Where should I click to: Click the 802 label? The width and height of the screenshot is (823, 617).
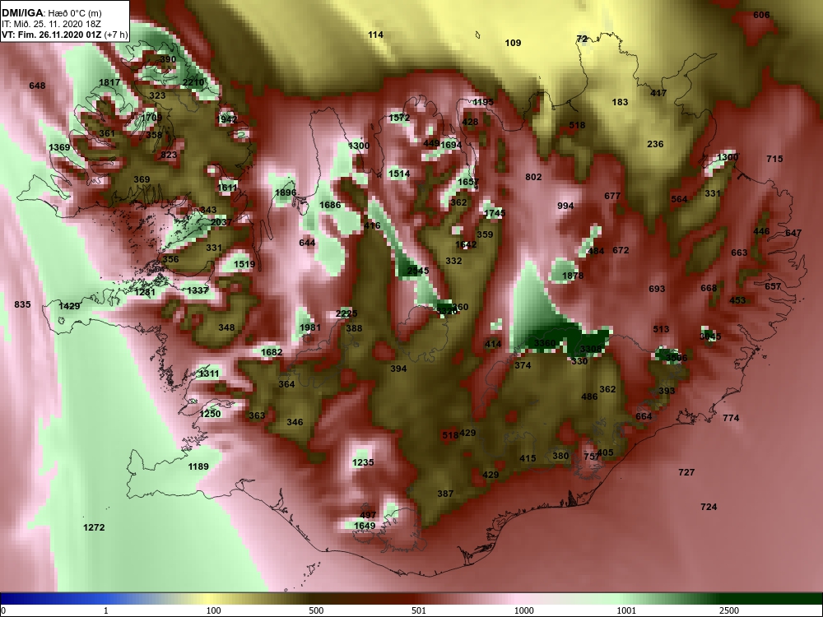[533, 178]
